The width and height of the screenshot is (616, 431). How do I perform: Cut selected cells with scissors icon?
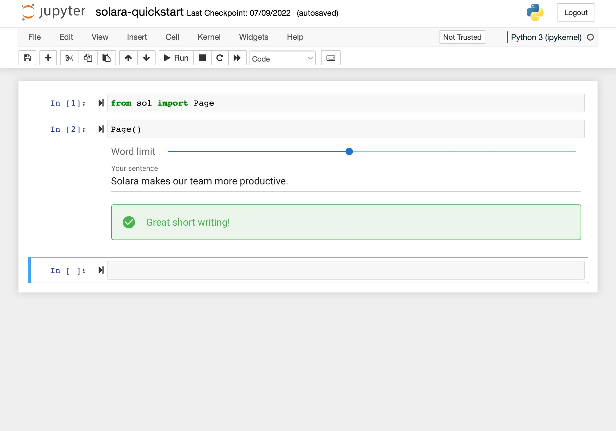pyautogui.click(x=70, y=58)
